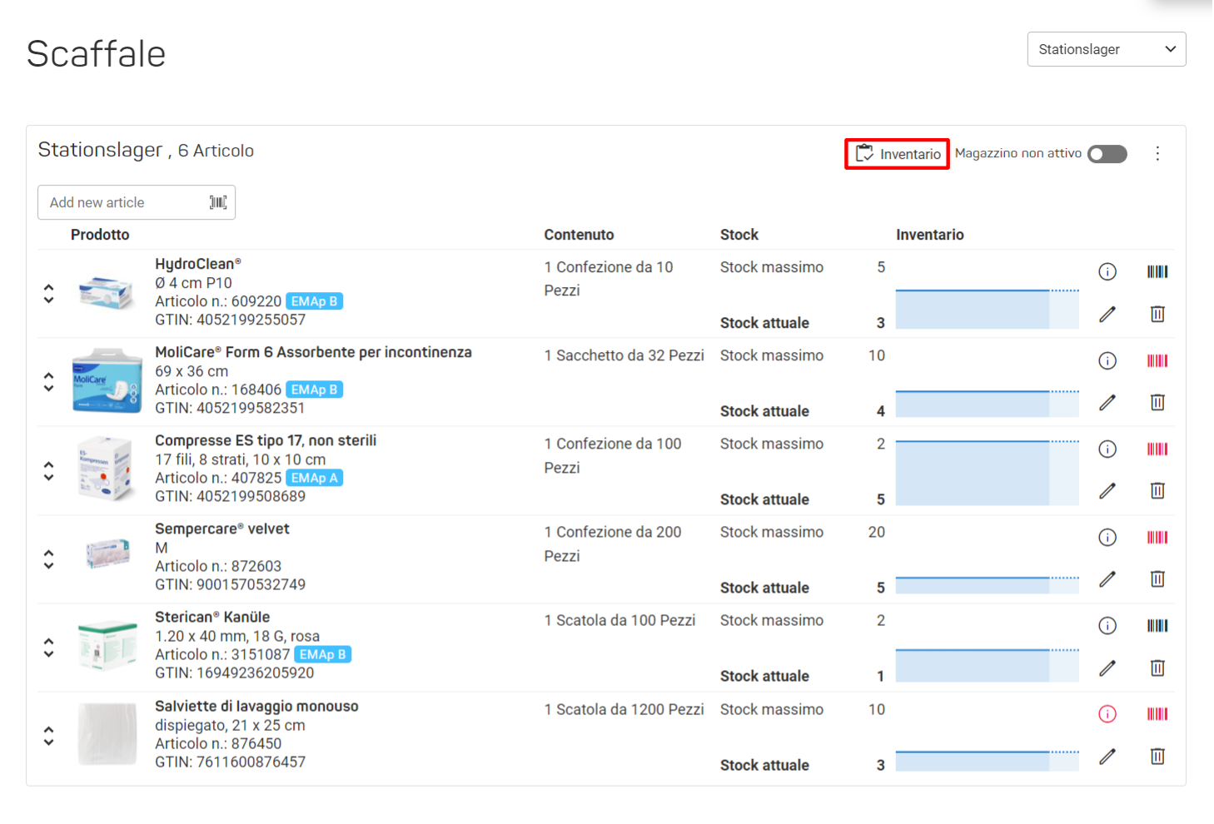Open the three-dot options menu
1214x824 pixels.
1157,153
